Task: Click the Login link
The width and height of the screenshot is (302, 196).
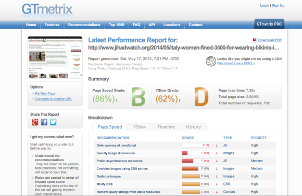Action: click(x=265, y=6)
